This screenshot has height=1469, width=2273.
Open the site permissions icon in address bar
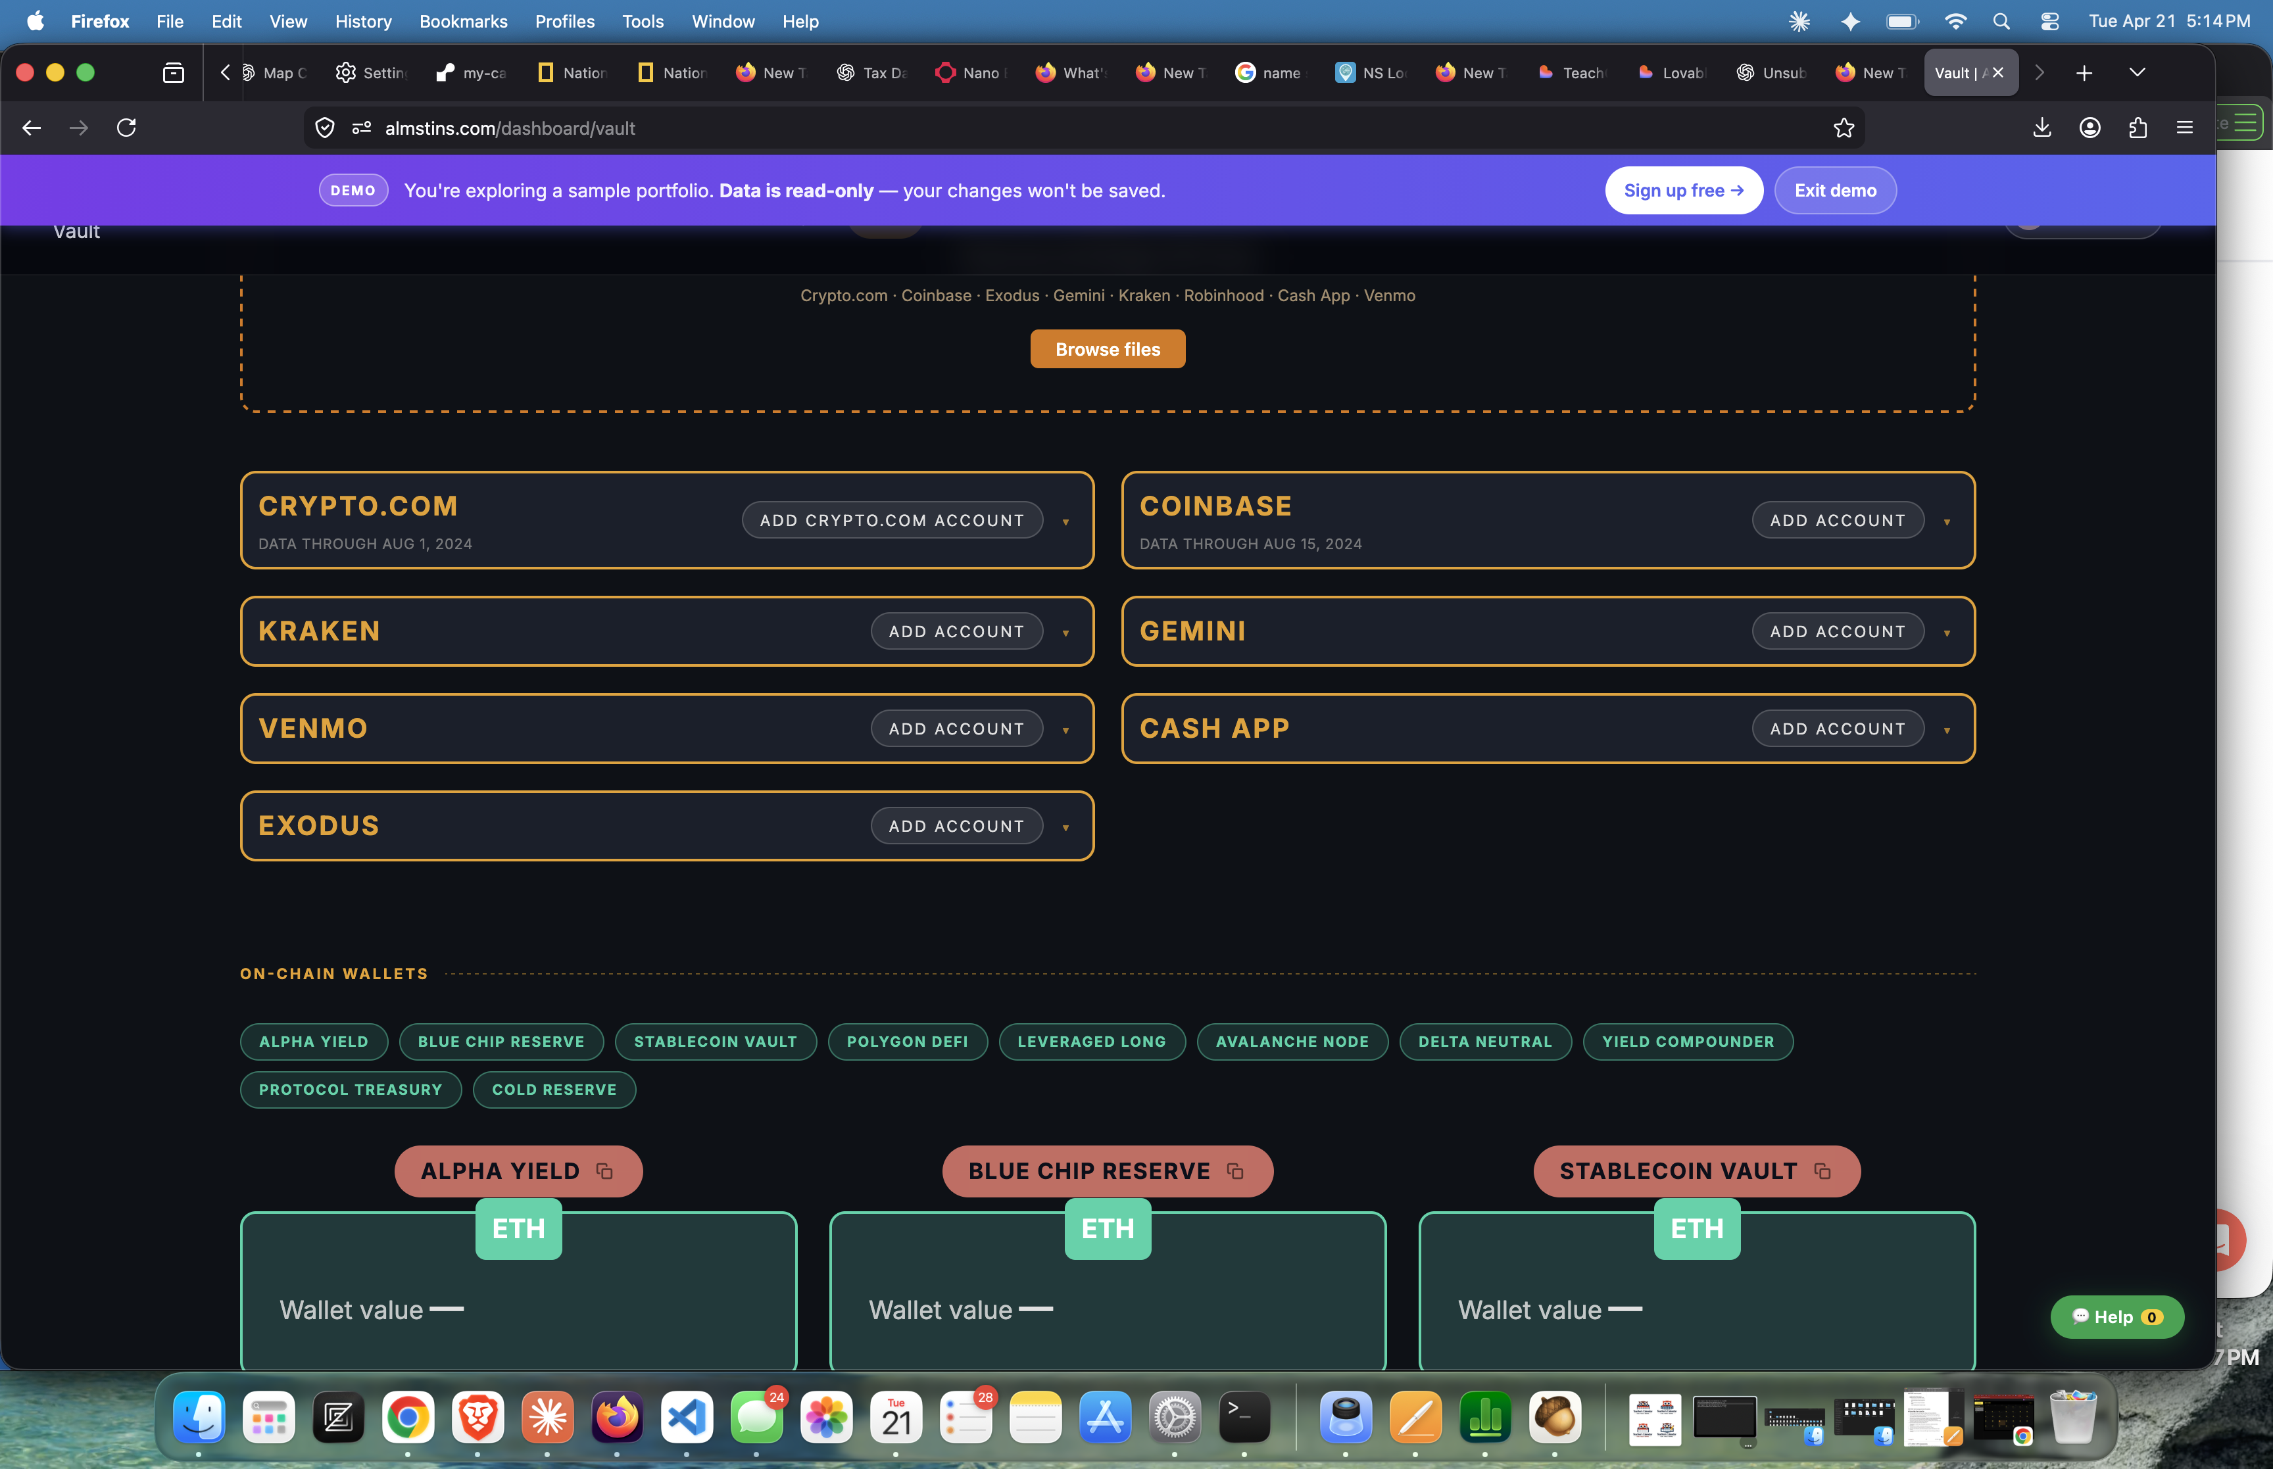pyautogui.click(x=362, y=128)
